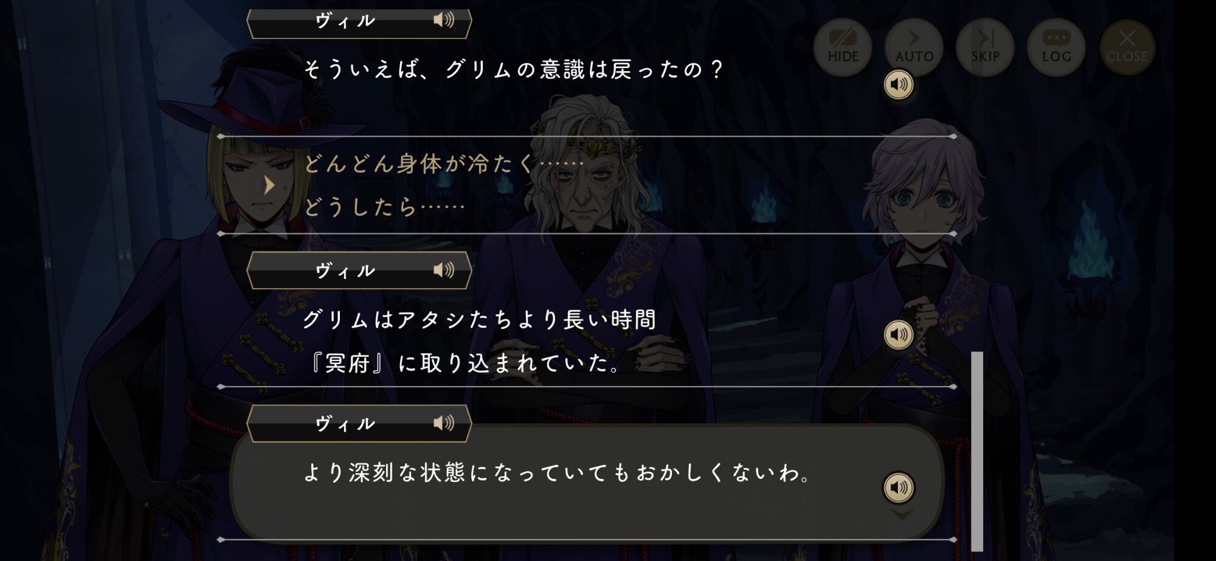
Task: Select the arrow marker beside player choice
Action: click(269, 185)
